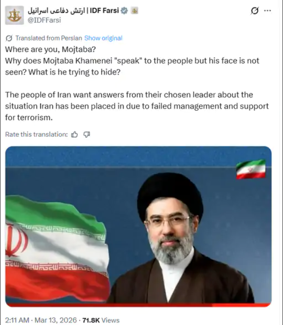Rate the translation thumbs down
The width and height of the screenshot is (283, 325).
tap(86, 134)
